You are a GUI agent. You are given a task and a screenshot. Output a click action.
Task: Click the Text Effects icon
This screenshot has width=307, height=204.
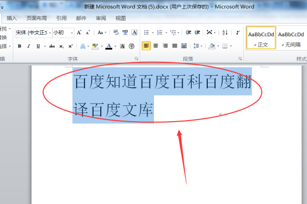click(83, 46)
